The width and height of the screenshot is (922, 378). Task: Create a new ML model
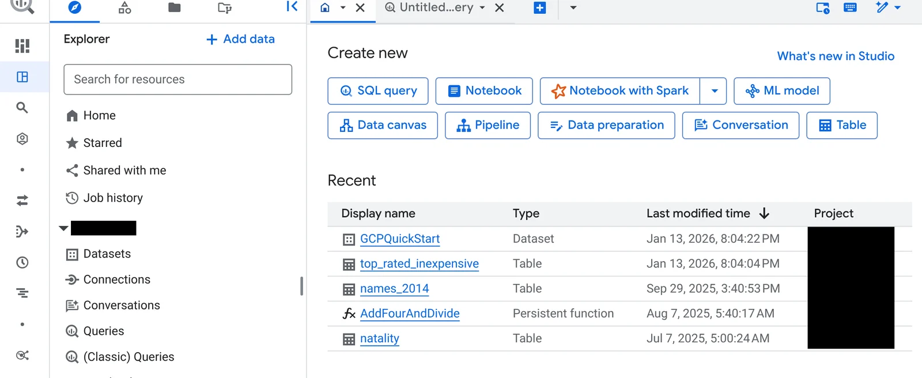(x=782, y=91)
